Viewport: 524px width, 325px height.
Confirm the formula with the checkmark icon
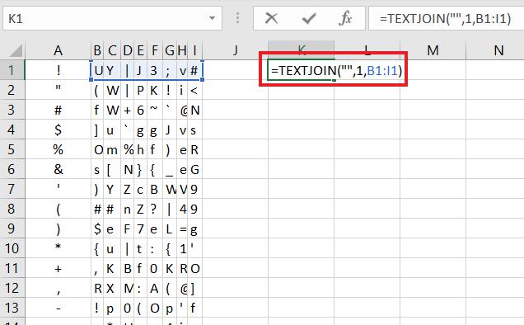pos(308,18)
